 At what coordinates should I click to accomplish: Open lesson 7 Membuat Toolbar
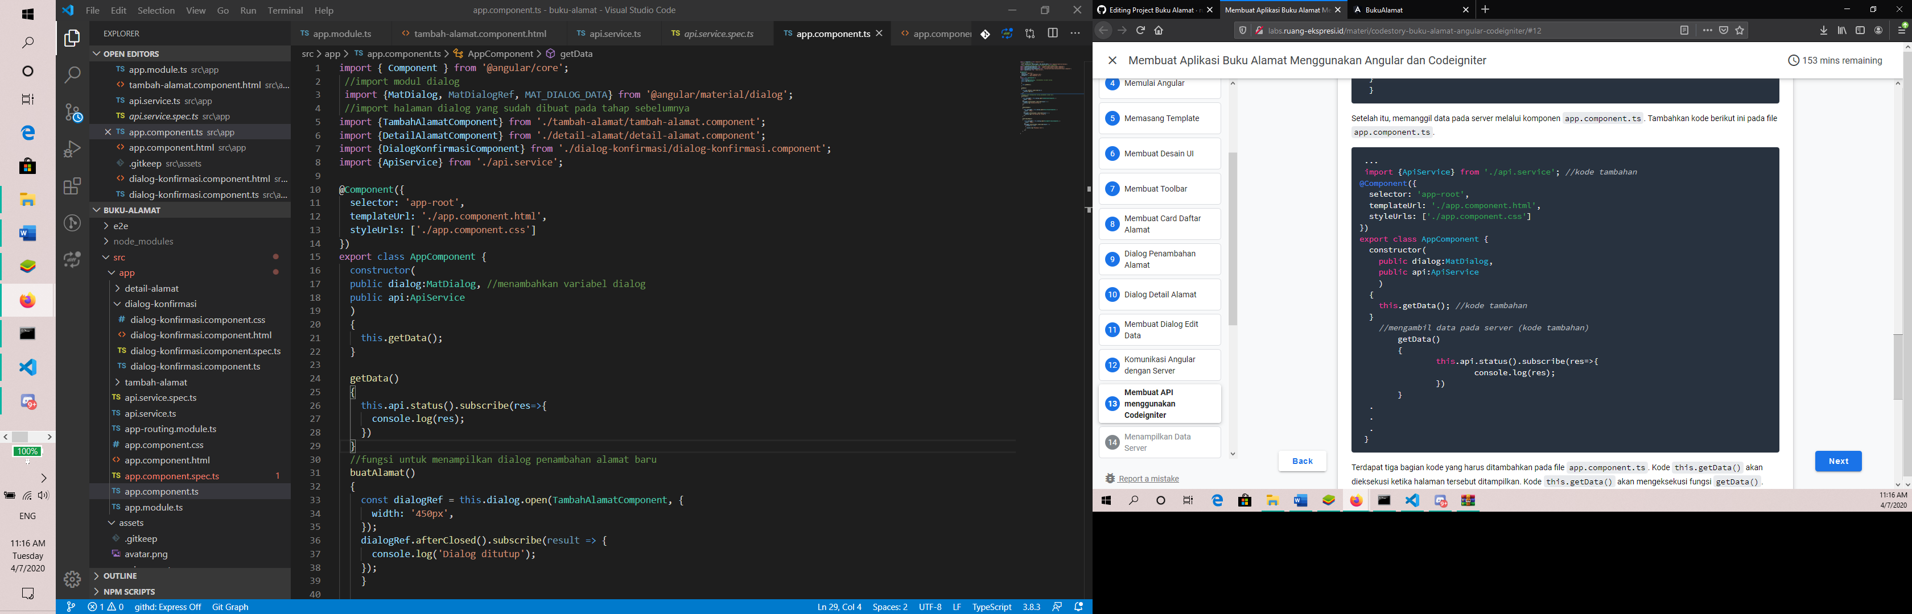[x=1159, y=189]
